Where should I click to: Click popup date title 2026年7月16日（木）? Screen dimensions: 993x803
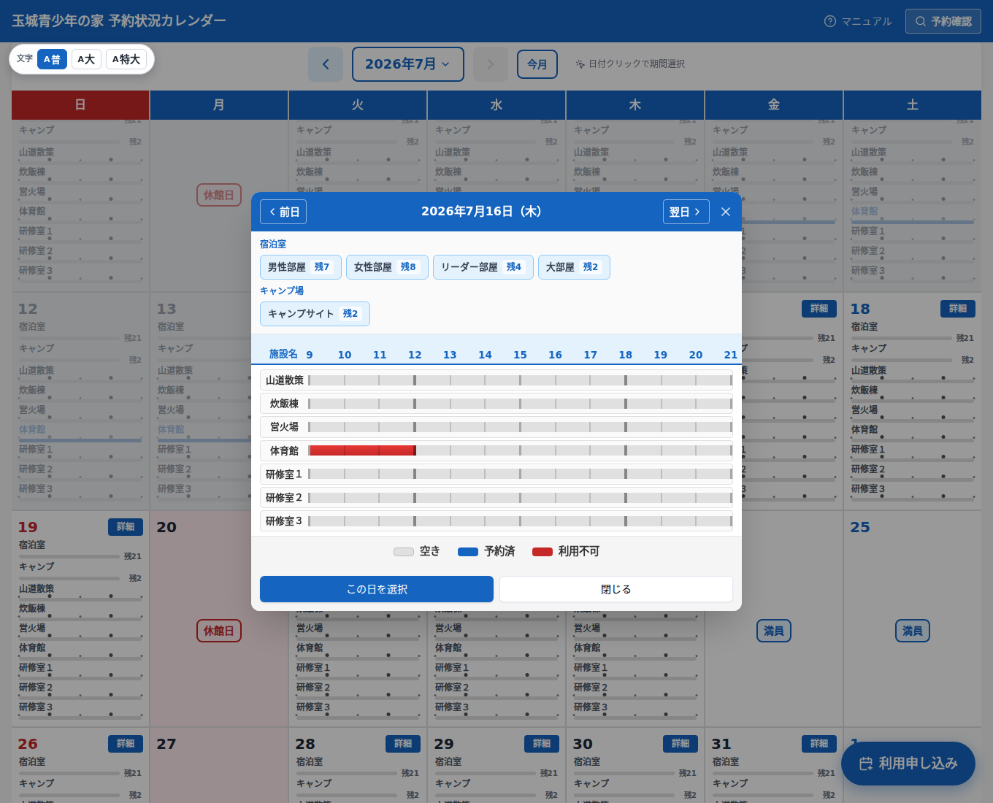coord(481,212)
